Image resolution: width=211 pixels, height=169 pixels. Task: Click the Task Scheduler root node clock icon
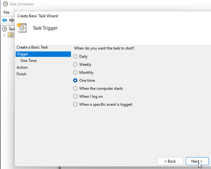4,29
